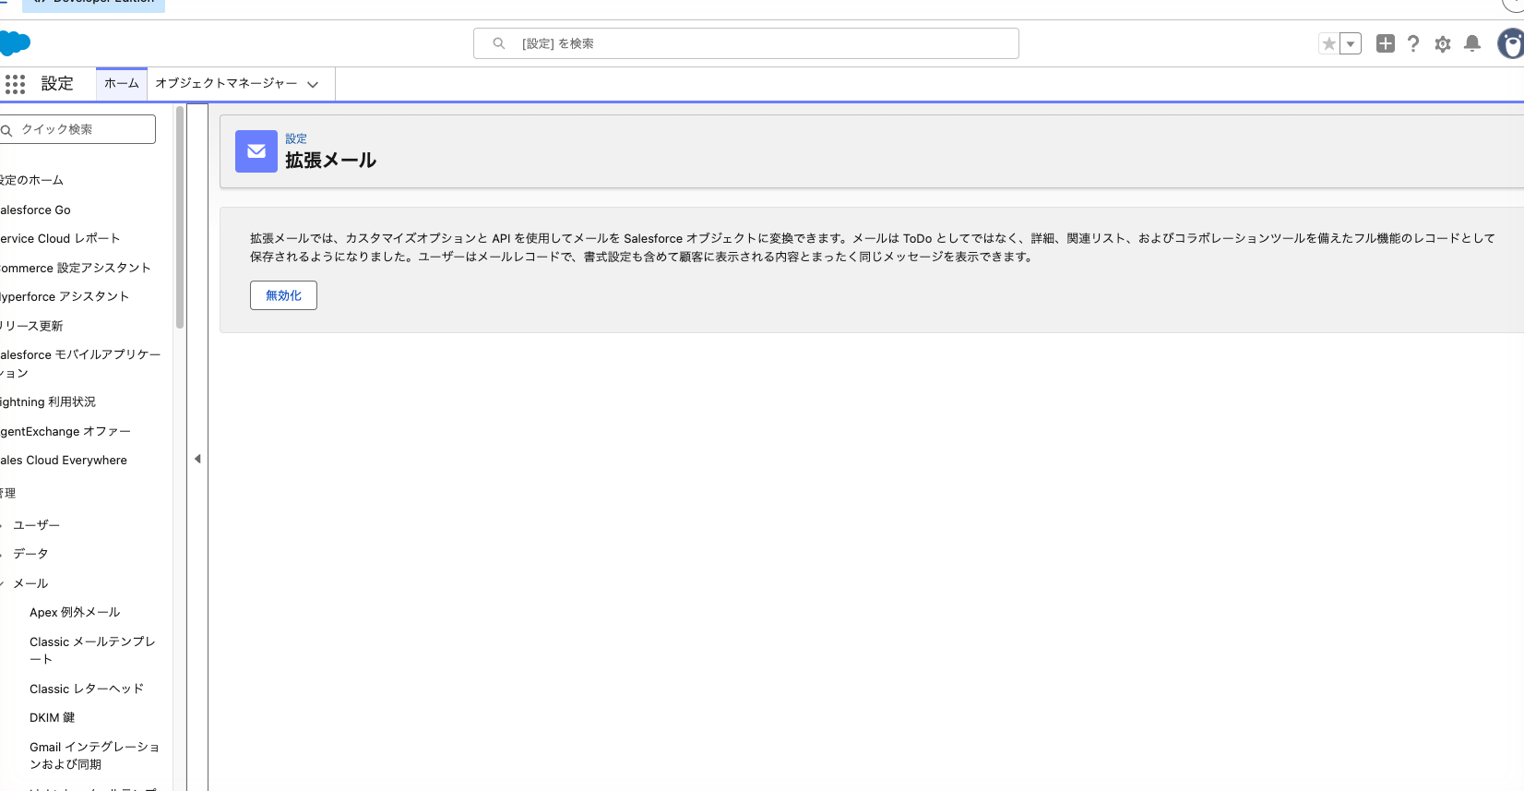Expand the オブジェクトマネージャー chevron menu
This screenshot has width=1524, height=791.
(313, 84)
